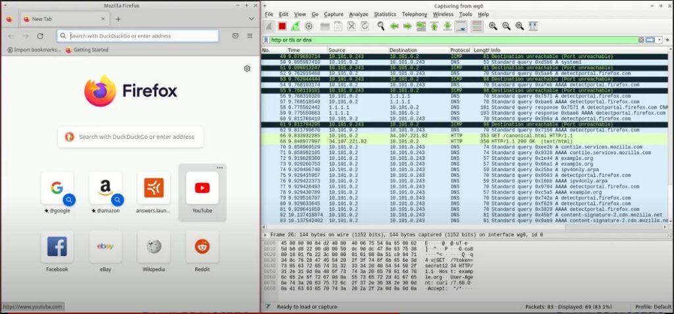Select packet 70 querying A contile.services.mozilla.com

click(x=465, y=147)
